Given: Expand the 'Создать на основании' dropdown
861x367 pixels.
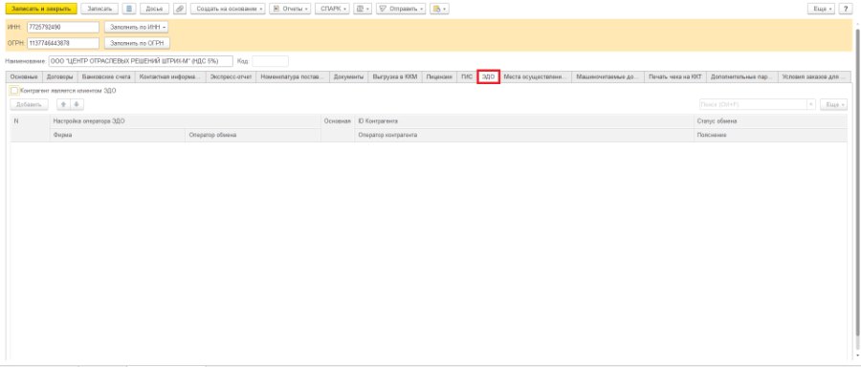Looking at the screenshot, I should [x=228, y=9].
